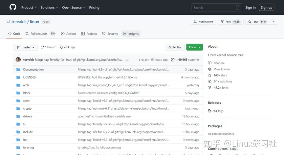Switch to the Security tab

pyautogui.click(x=110, y=34)
